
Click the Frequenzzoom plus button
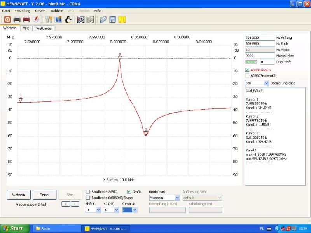[65, 204]
